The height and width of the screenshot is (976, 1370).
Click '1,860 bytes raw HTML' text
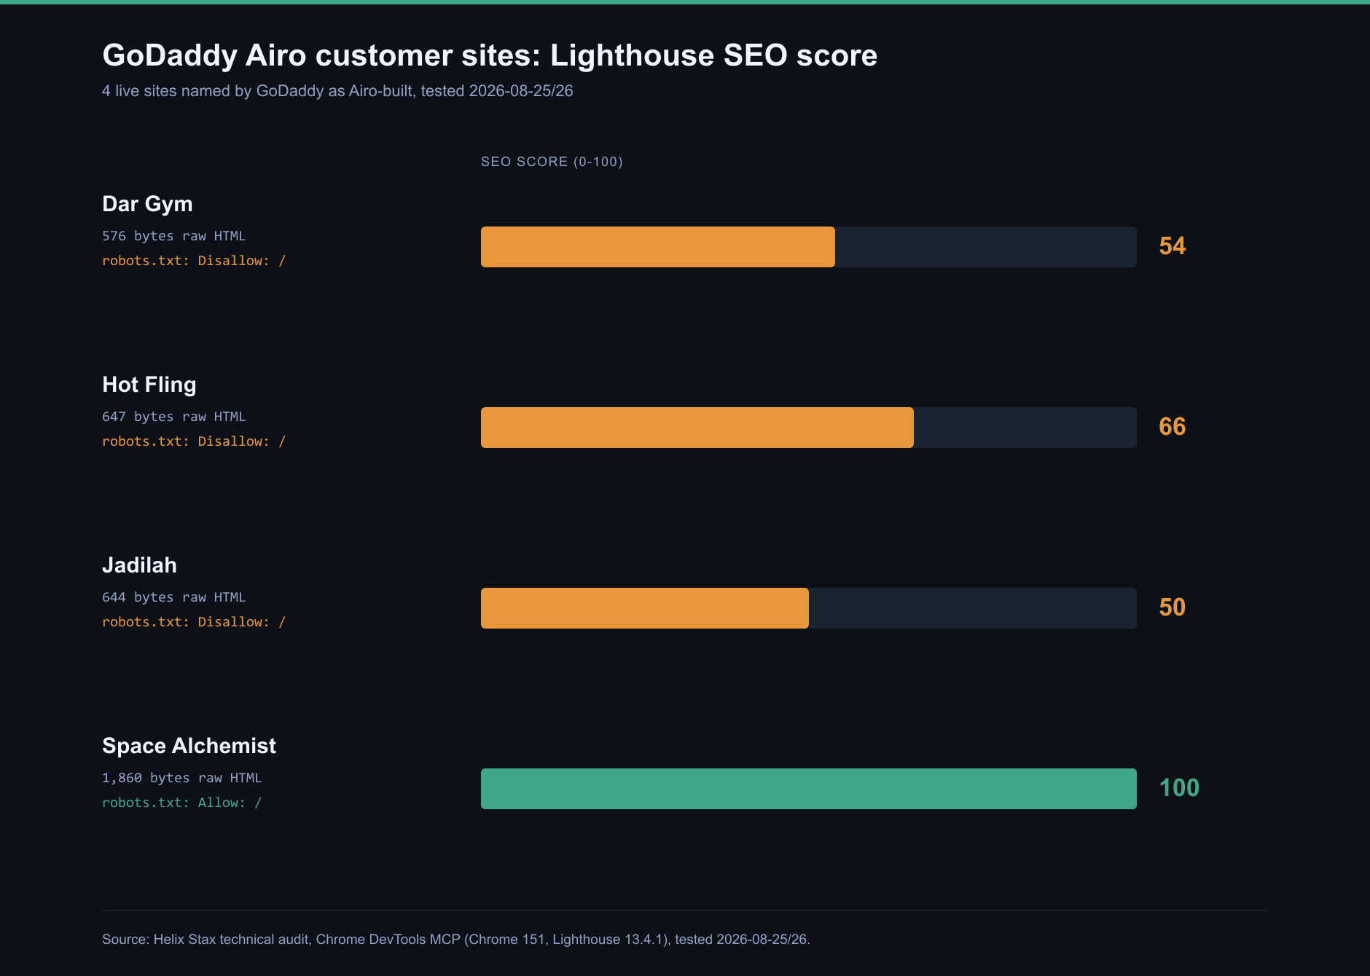[x=182, y=778]
